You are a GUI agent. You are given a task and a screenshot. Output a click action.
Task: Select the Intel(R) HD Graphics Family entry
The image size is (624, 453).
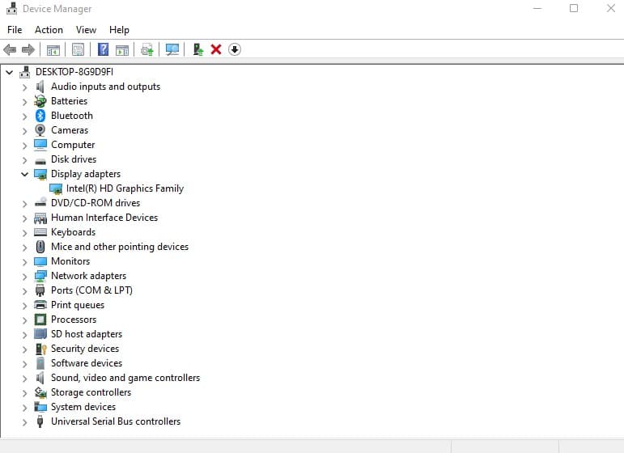click(125, 188)
